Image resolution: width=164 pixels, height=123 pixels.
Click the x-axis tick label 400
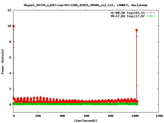point(61,116)
